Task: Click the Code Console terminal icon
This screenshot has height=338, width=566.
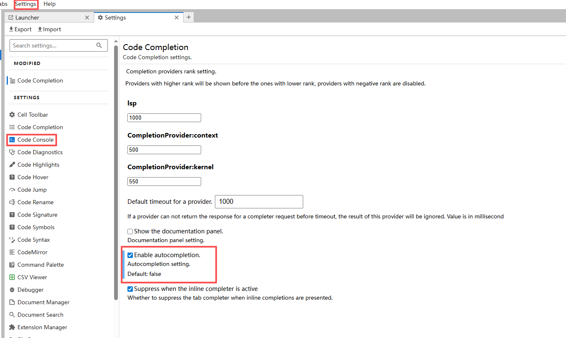Action: coord(12,140)
